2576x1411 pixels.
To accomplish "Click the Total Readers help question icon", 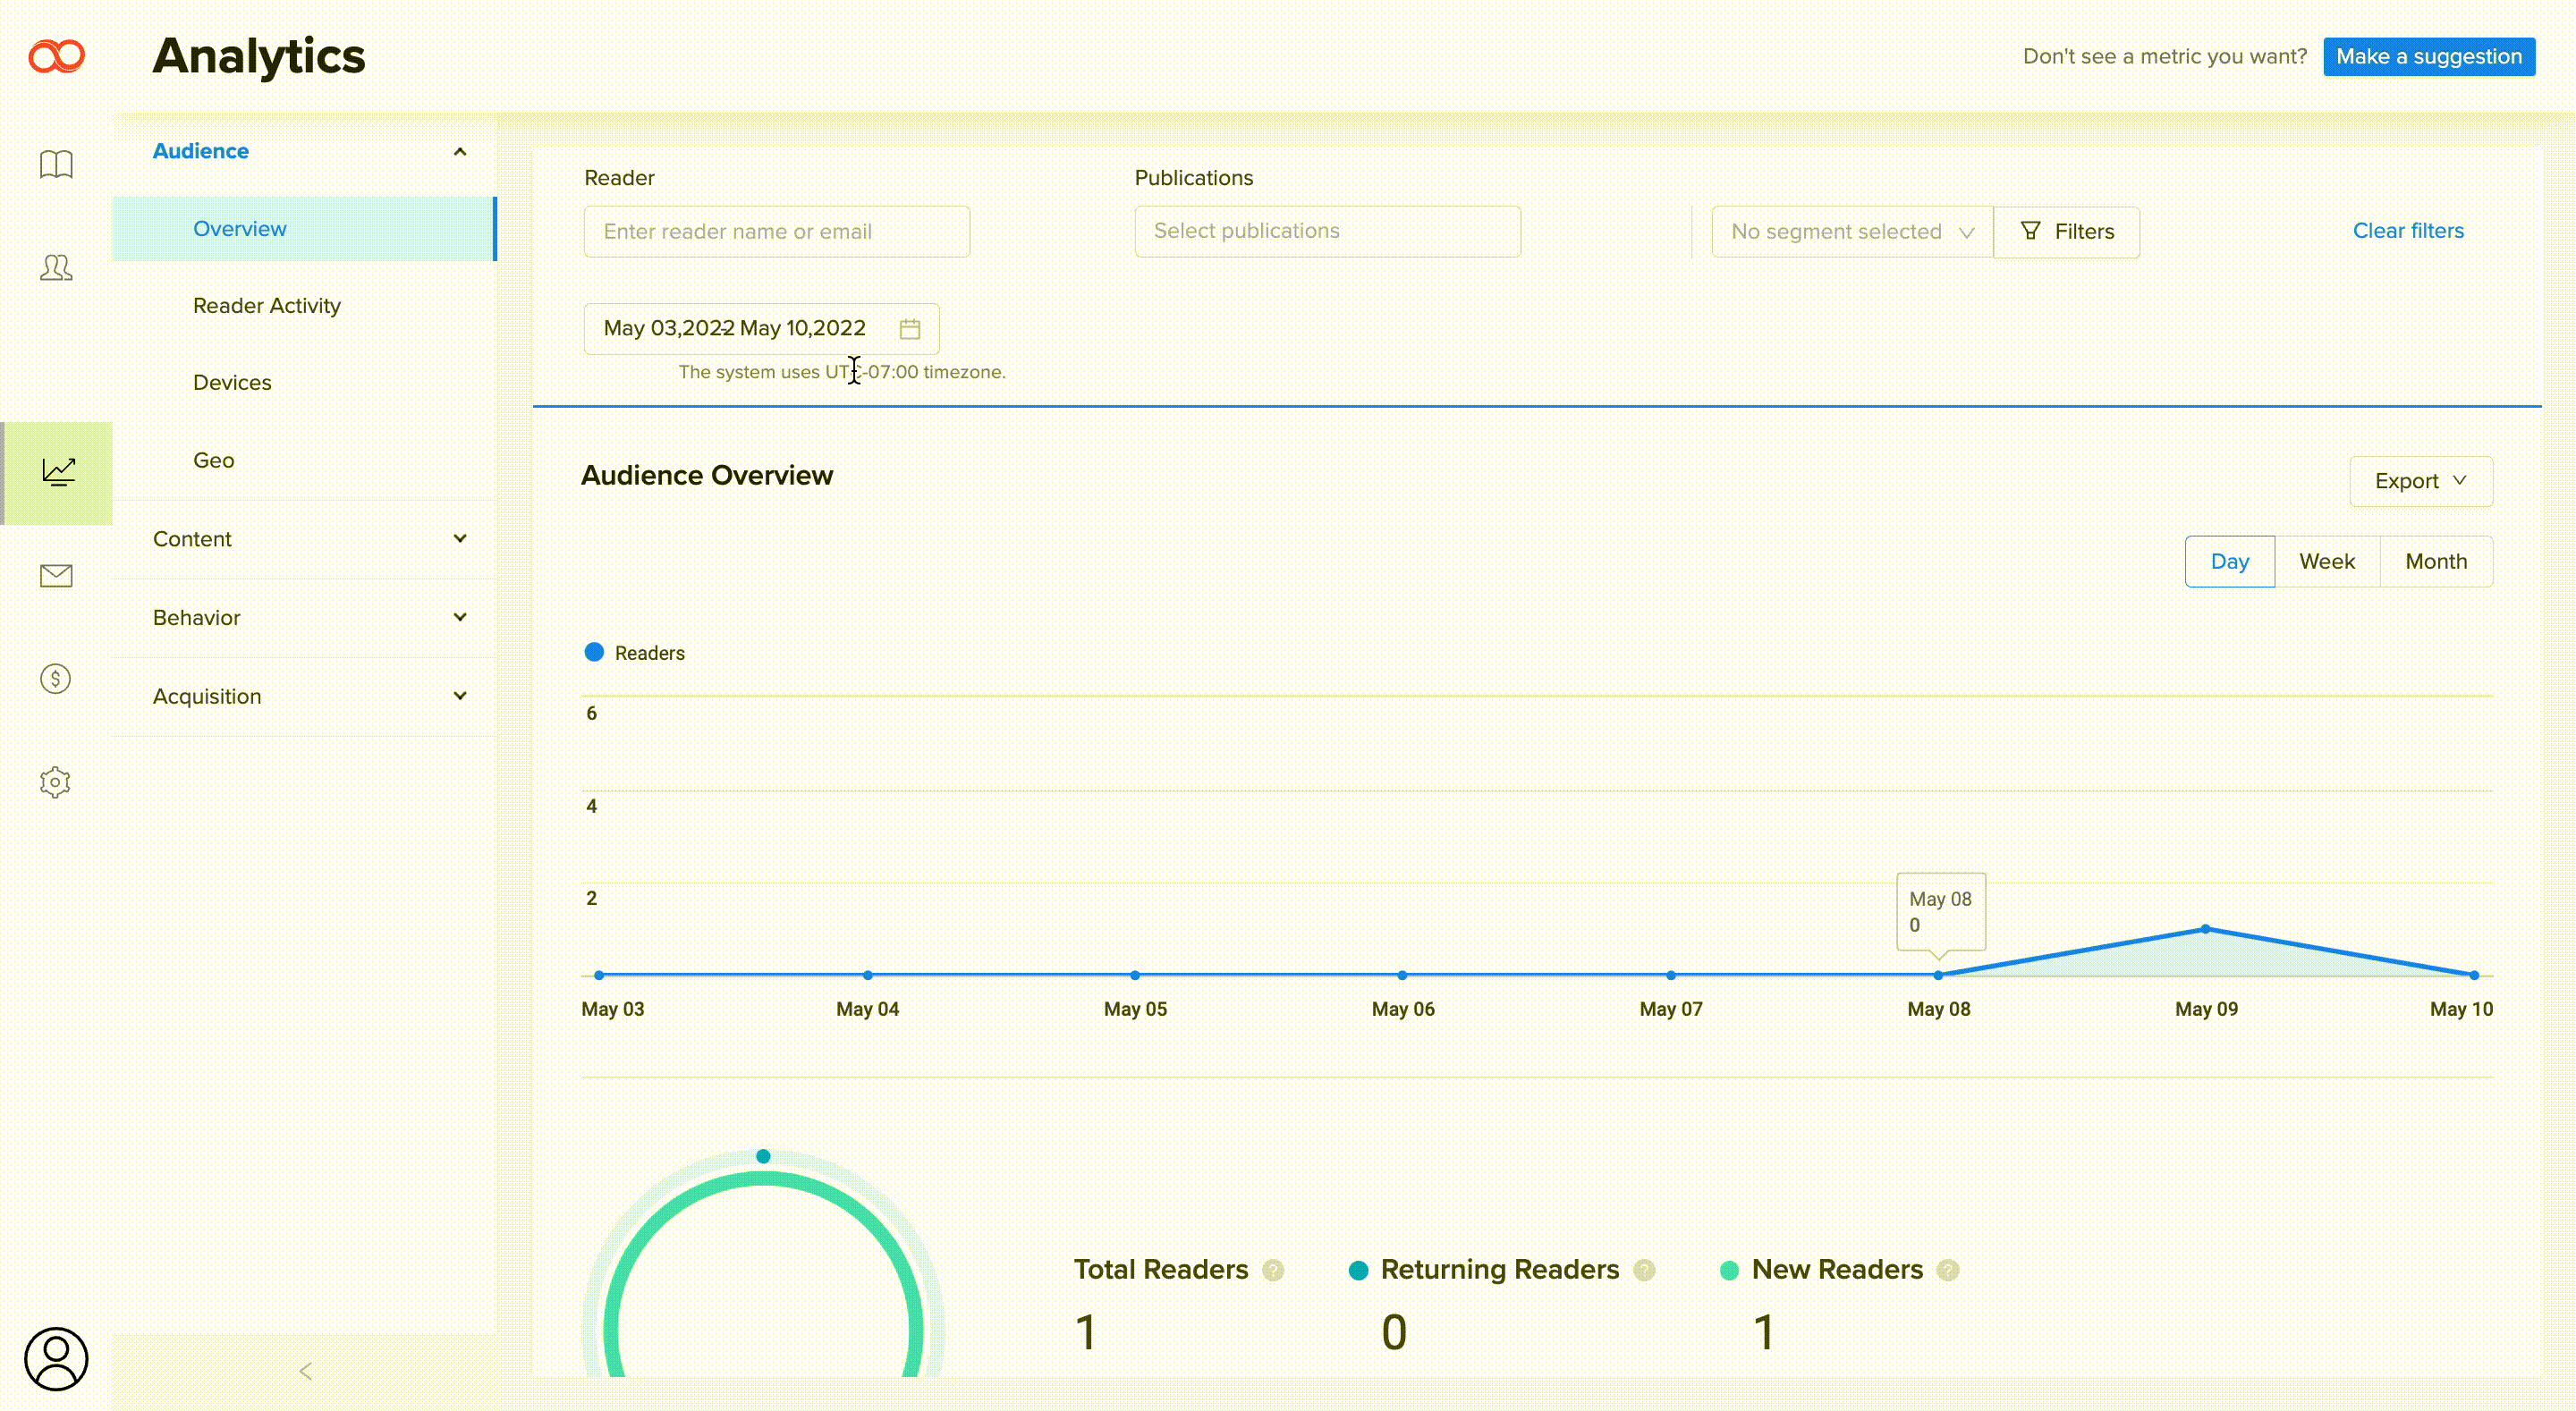I will [x=1273, y=1270].
